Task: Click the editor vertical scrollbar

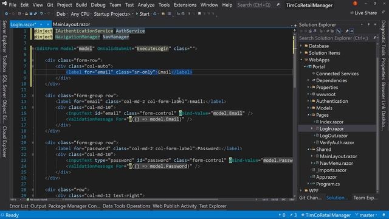Action: coord(295,113)
